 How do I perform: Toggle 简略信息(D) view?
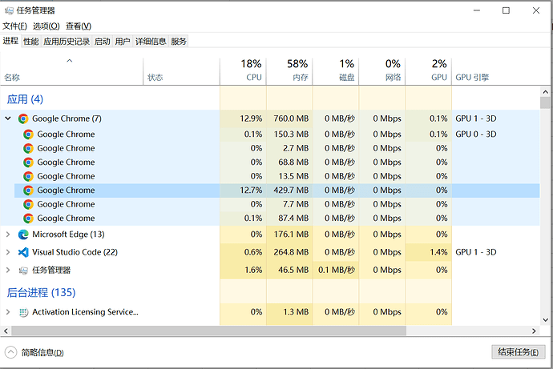point(35,352)
